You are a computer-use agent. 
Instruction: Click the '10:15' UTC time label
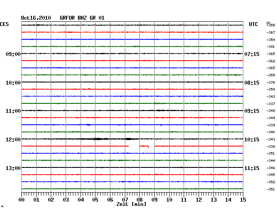(252, 140)
